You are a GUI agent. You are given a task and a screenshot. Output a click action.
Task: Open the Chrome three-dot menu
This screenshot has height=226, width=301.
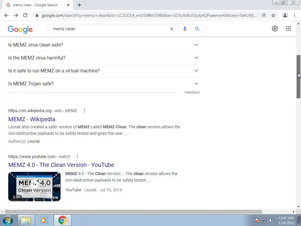[x=295, y=15]
